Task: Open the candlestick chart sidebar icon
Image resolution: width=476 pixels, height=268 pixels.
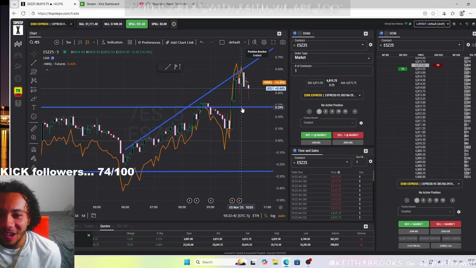Action: coord(18,44)
